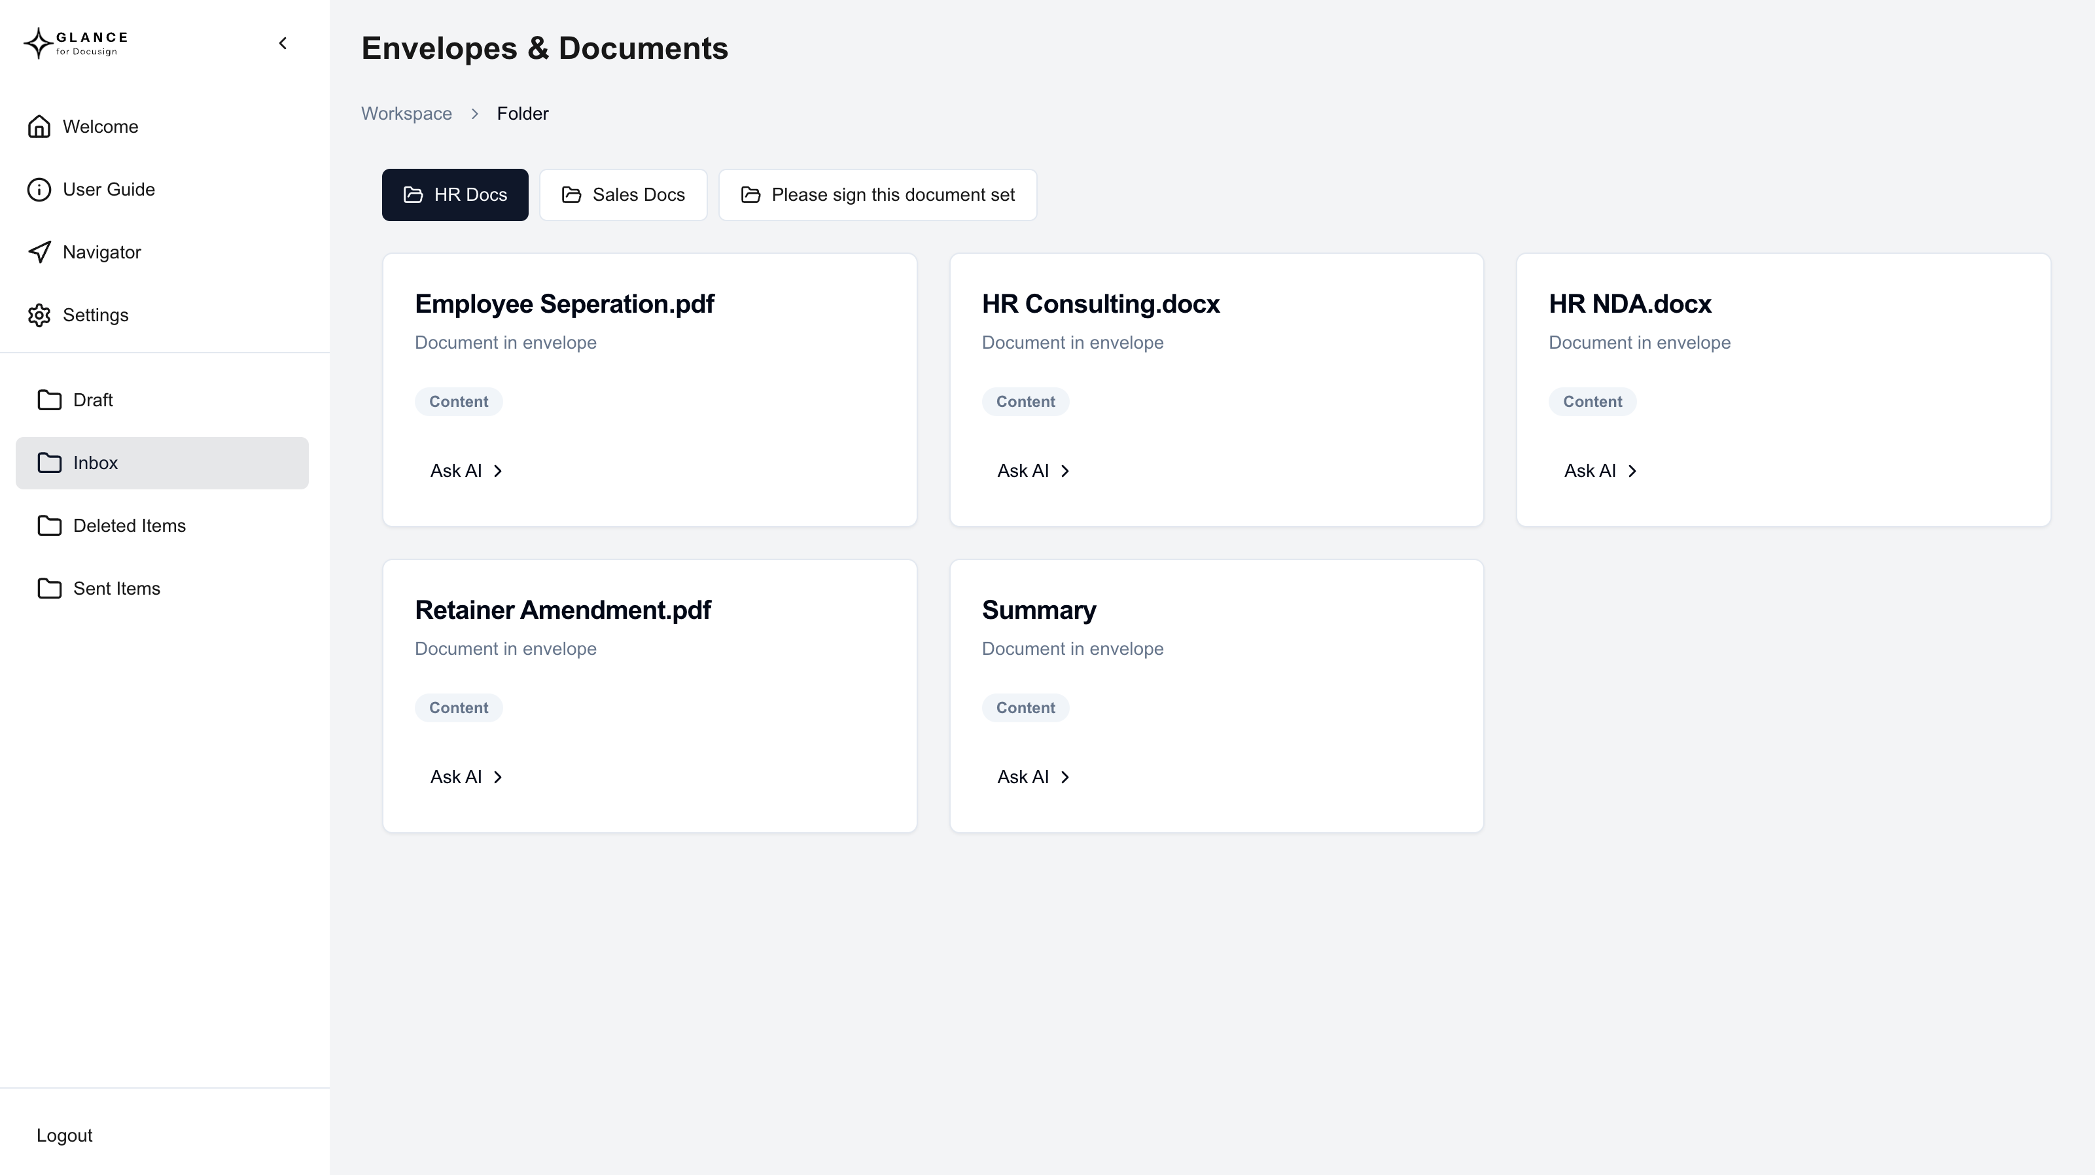Click the Navigator arrow icon
This screenshot has width=2095, height=1175.
click(39, 252)
